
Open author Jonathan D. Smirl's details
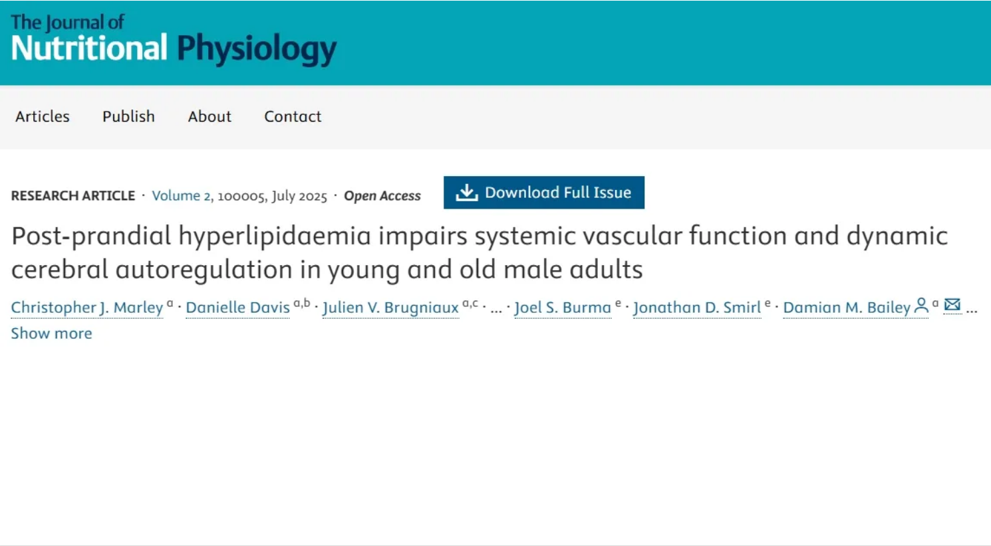(x=696, y=308)
